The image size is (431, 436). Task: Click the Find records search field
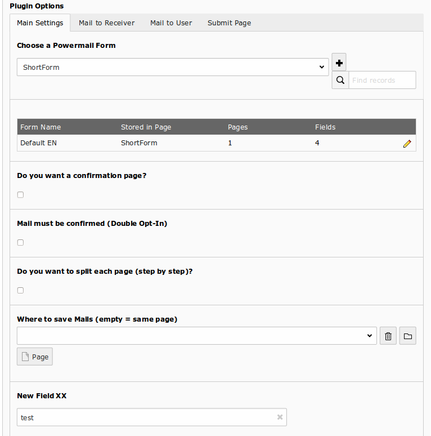382,80
